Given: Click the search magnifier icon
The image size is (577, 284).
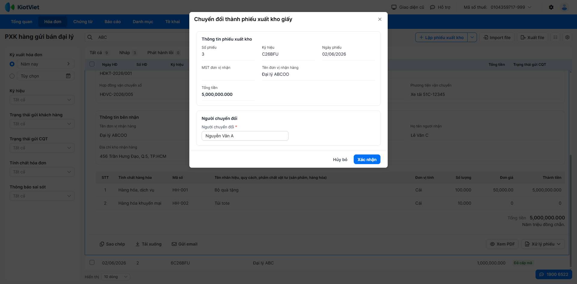Looking at the screenshot, I should pyautogui.click(x=90, y=37).
